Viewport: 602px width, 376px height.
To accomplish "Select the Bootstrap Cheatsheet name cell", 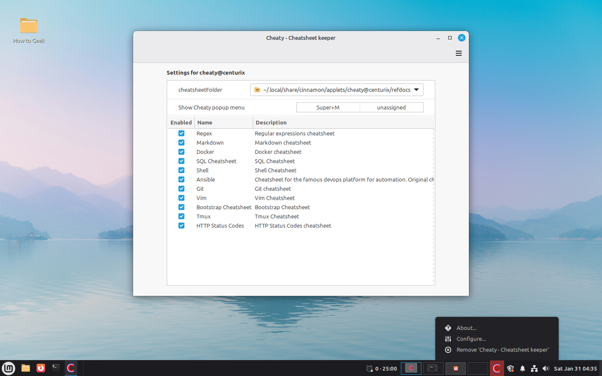I will click(224, 207).
